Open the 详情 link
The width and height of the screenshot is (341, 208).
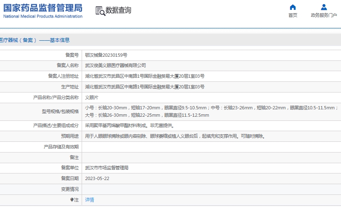[x=89, y=200]
